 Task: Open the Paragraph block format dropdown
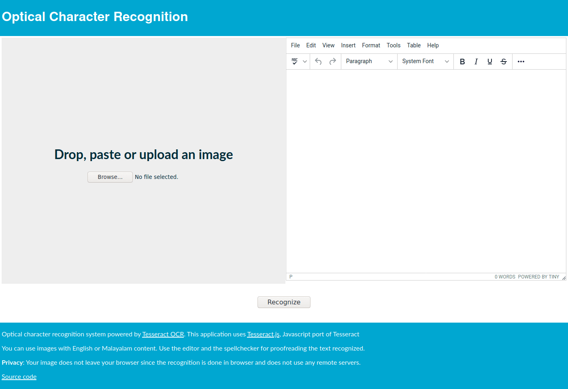[369, 62]
